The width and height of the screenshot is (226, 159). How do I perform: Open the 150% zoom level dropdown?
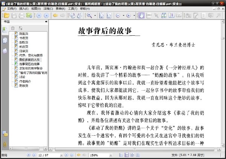coord(110,155)
